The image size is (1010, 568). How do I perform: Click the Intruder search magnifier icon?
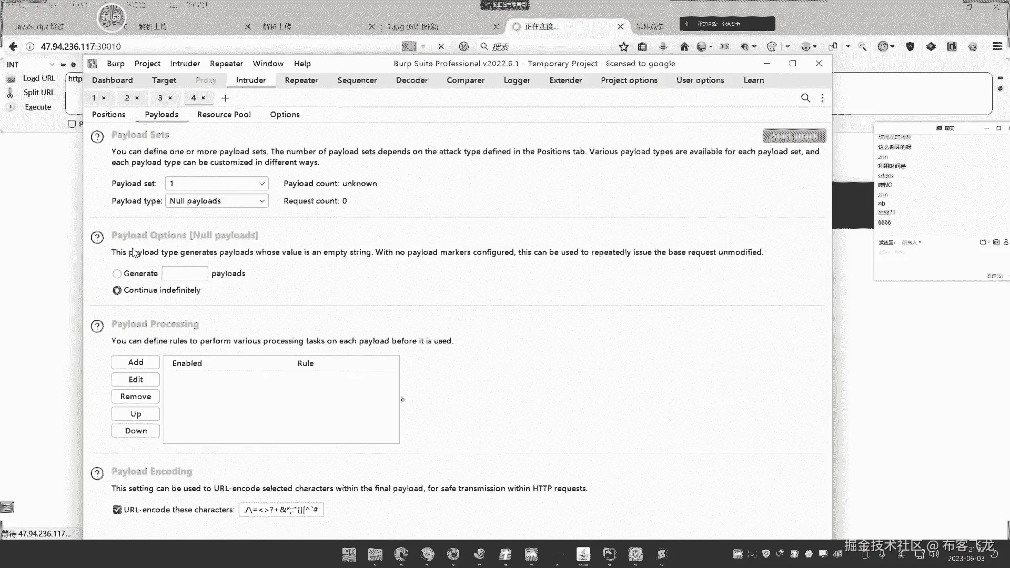(x=805, y=98)
